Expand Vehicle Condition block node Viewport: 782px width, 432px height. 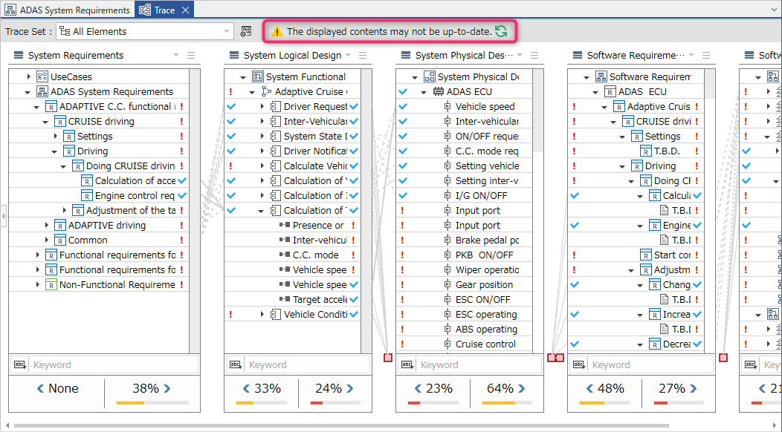pos(262,315)
